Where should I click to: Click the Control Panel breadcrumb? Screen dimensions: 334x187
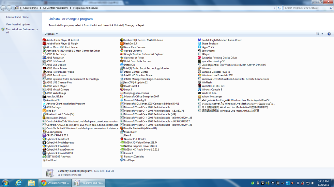30,8
